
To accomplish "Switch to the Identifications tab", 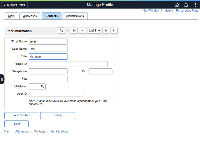I will (75, 16).
